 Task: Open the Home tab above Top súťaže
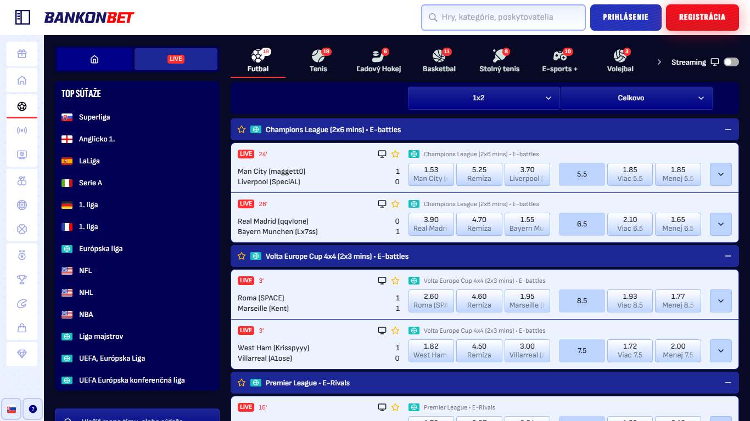(x=94, y=59)
